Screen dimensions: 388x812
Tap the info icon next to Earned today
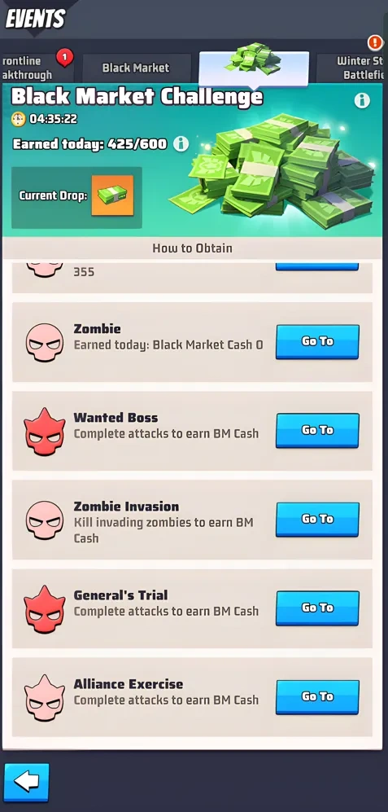pos(181,143)
